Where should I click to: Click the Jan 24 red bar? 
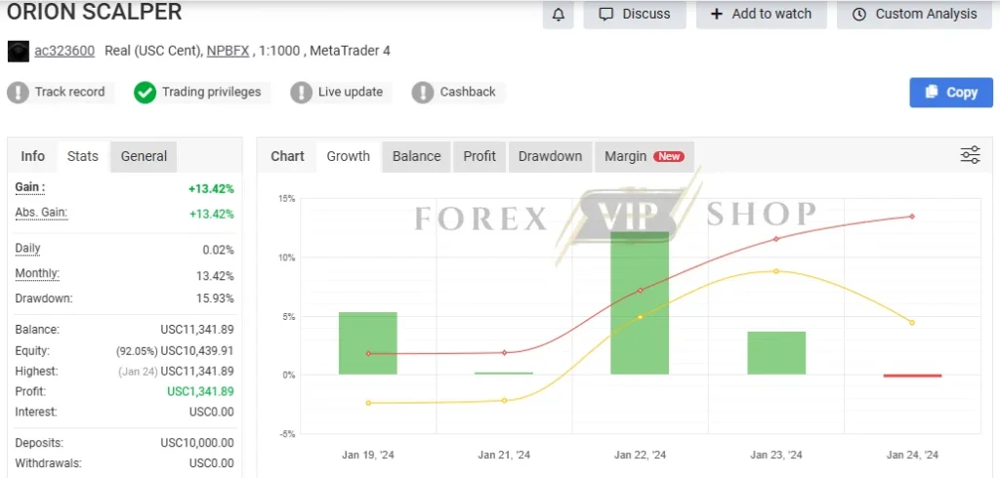point(913,376)
